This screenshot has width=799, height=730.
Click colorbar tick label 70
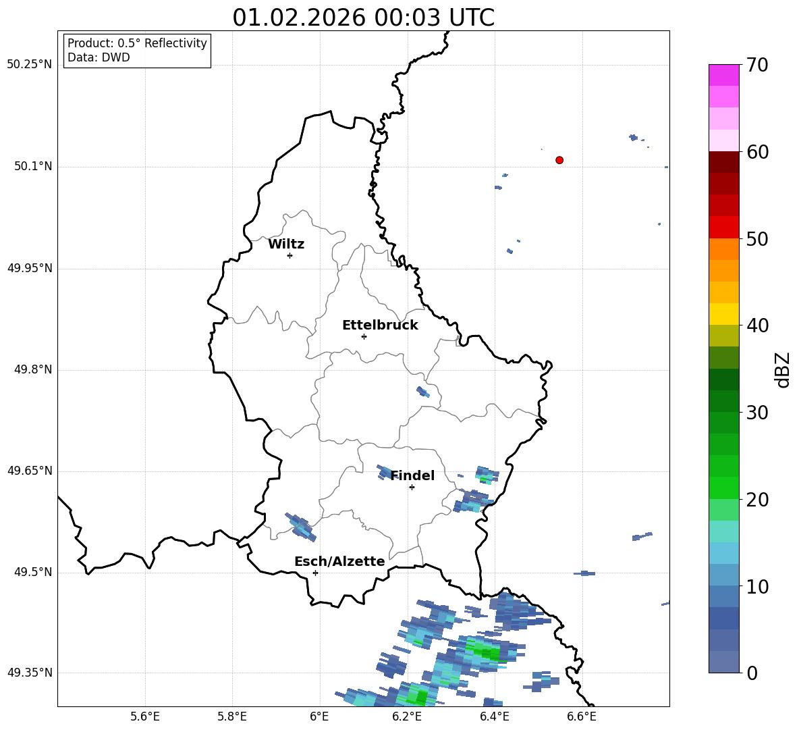756,65
